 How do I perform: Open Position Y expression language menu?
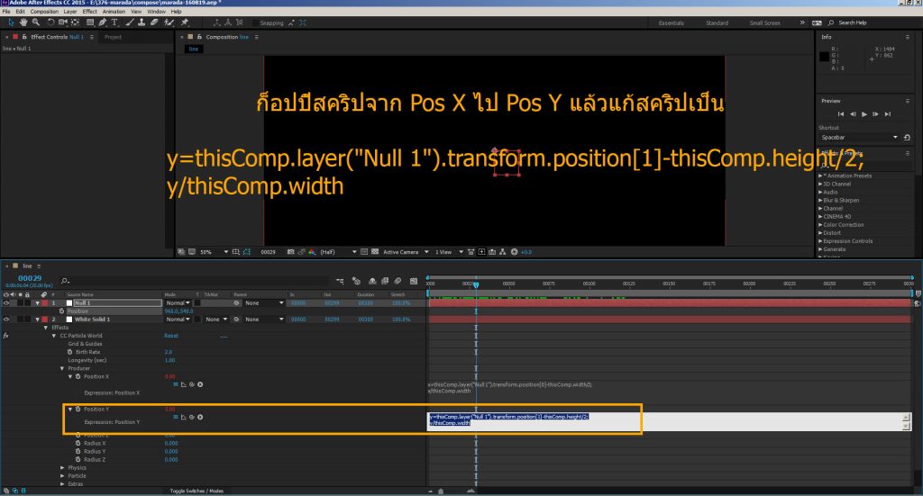[x=200, y=417]
